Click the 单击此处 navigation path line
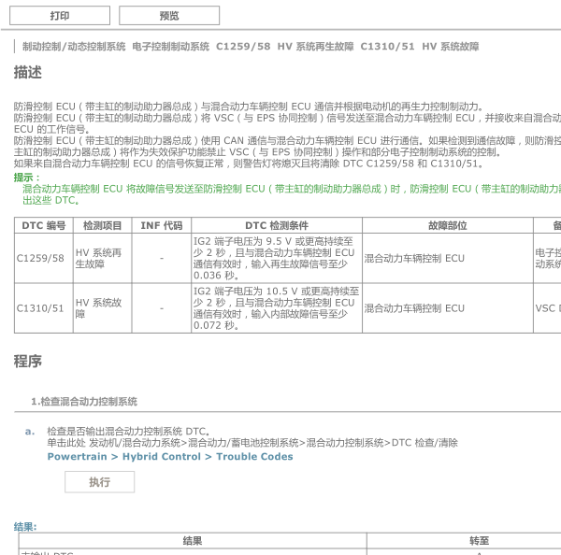Image resolution: width=561 pixels, height=555 pixels. pos(252,443)
